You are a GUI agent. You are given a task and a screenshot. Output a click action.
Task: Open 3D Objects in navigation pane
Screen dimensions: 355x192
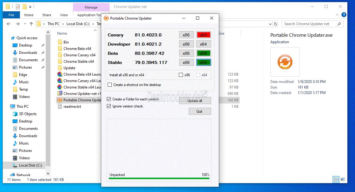tap(28, 114)
